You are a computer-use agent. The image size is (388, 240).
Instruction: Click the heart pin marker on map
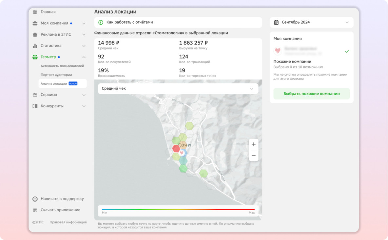click(181, 153)
